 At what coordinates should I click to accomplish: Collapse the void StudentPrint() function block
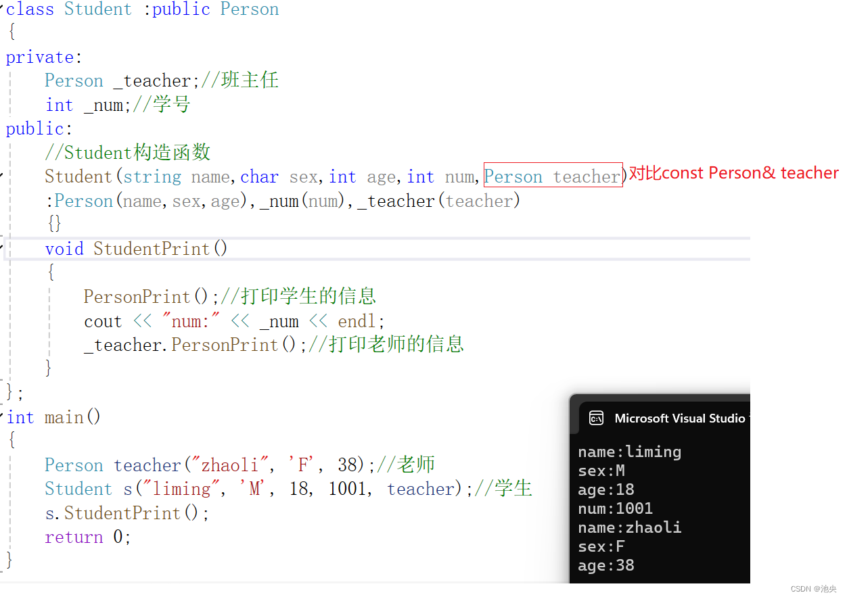[x=2, y=249]
